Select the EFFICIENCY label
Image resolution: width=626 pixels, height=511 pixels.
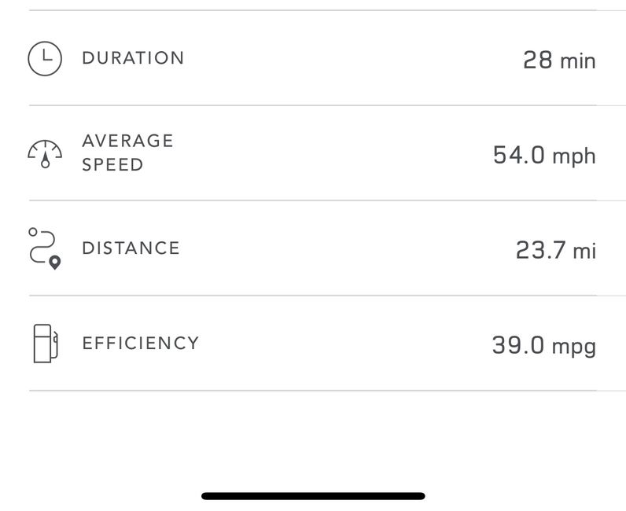[x=141, y=343]
